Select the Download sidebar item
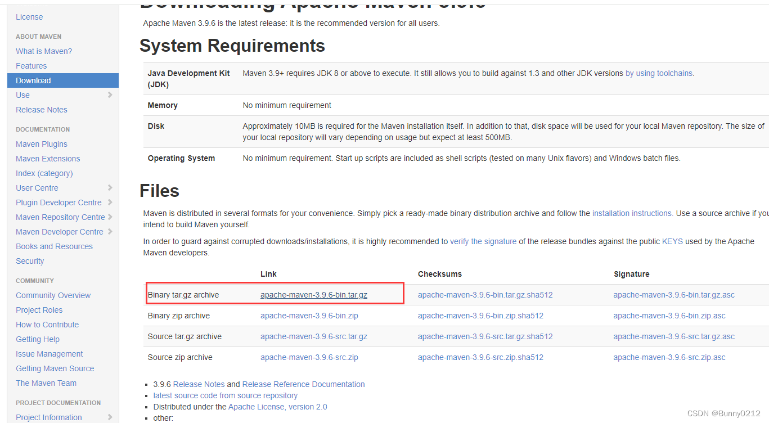769x423 pixels. pos(63,80)
